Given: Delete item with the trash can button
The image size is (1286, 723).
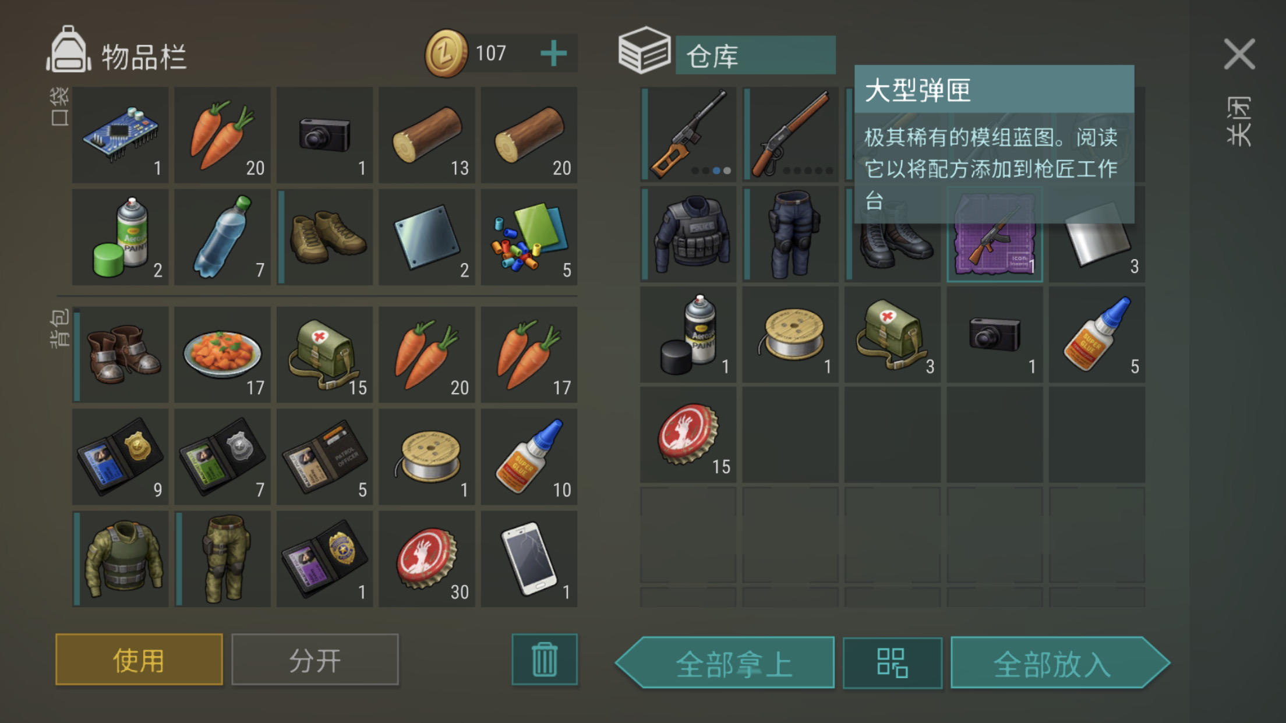Looking at the screenshot, I should click(x=545, y=660).
